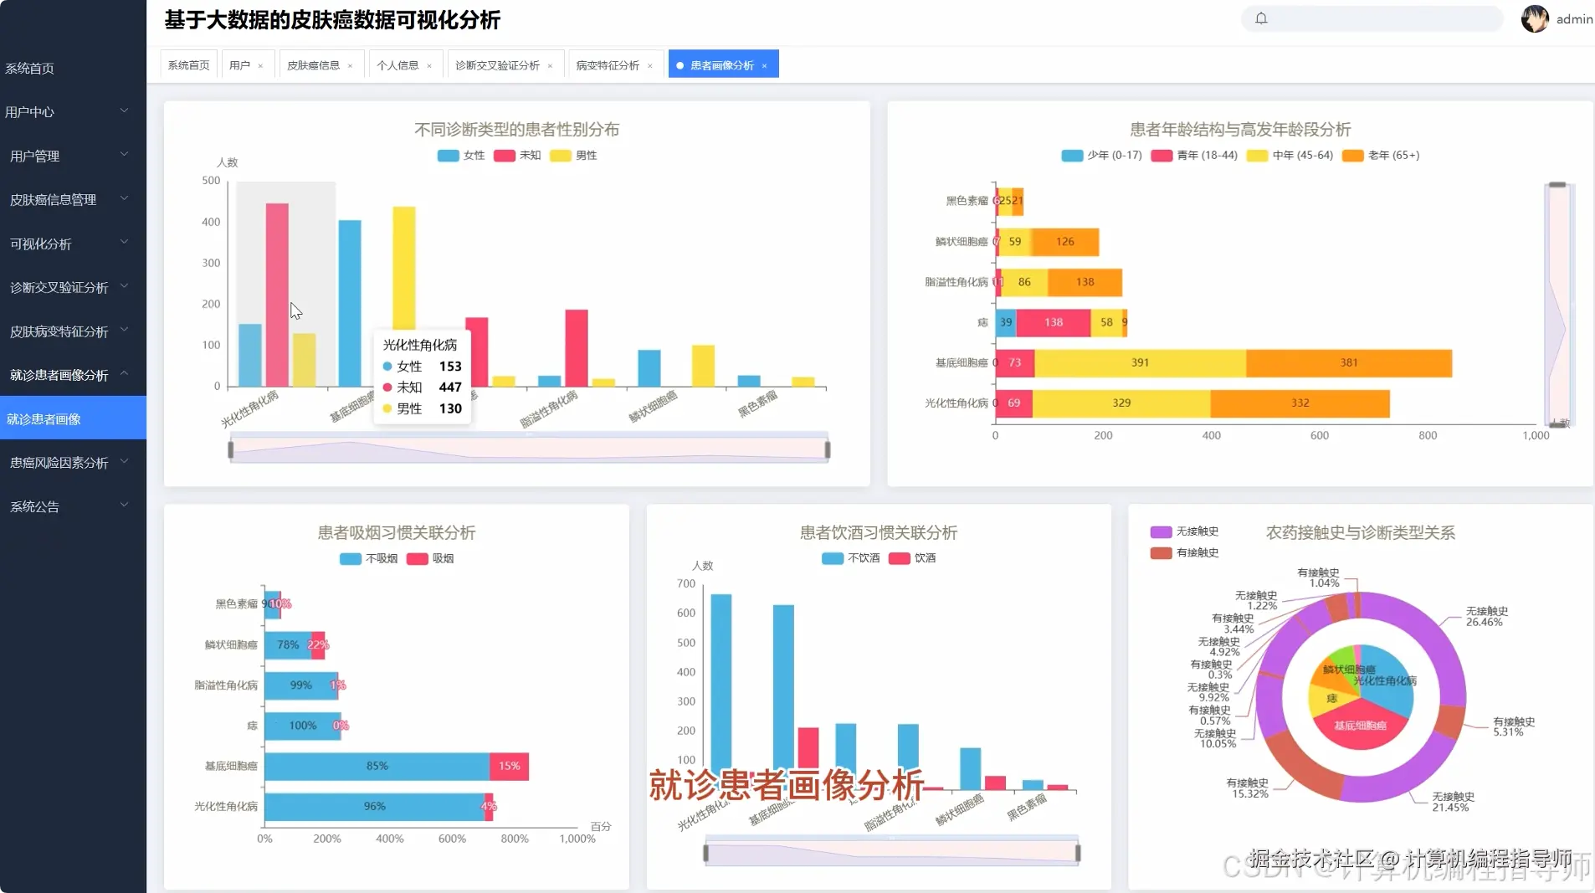1595x893 pixels.
Task: Toggle 不饮酒 legend item
Action: (x=850, y=558)
